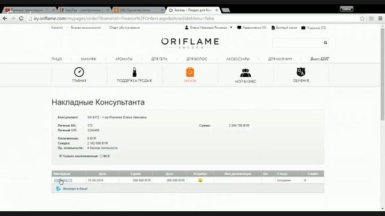The width and height of the screenshot is (385, 216).
Task: Open the МАКИЯЖ category menu
Action: (x=88, y=59)
